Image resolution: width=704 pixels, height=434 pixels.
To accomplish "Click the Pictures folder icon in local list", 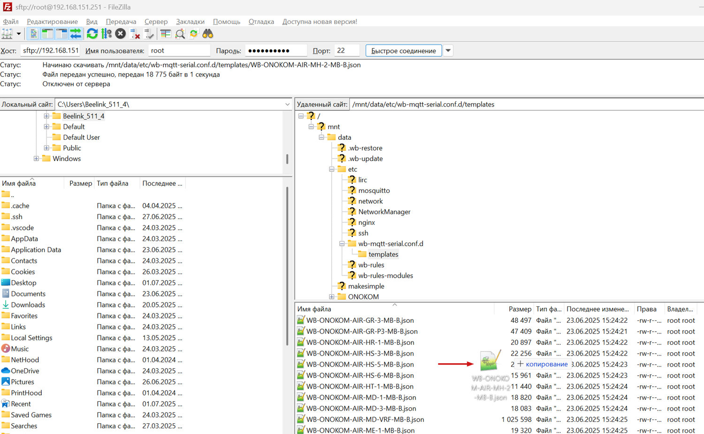I will 6,382.
